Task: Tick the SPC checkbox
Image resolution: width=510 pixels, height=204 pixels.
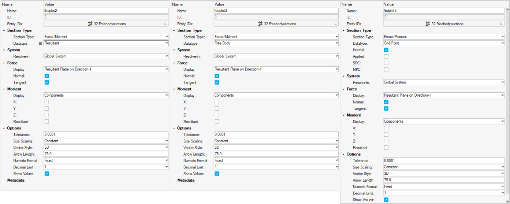Action: pos(386,63)
